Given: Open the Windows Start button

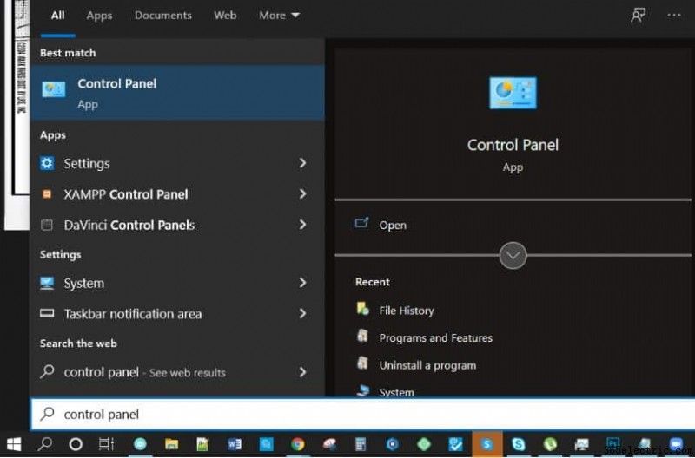Looking at the screenshot, I should coord(14,444).
